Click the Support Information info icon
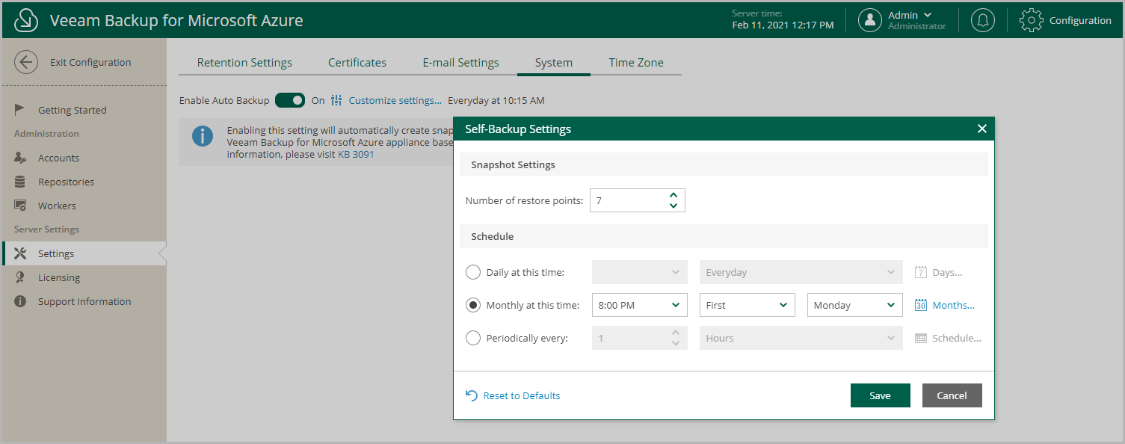 (x=20, y=301)
